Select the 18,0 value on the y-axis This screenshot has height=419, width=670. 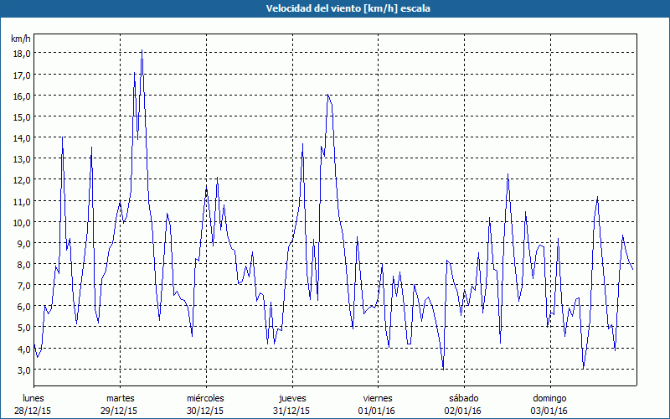point(21,53)
